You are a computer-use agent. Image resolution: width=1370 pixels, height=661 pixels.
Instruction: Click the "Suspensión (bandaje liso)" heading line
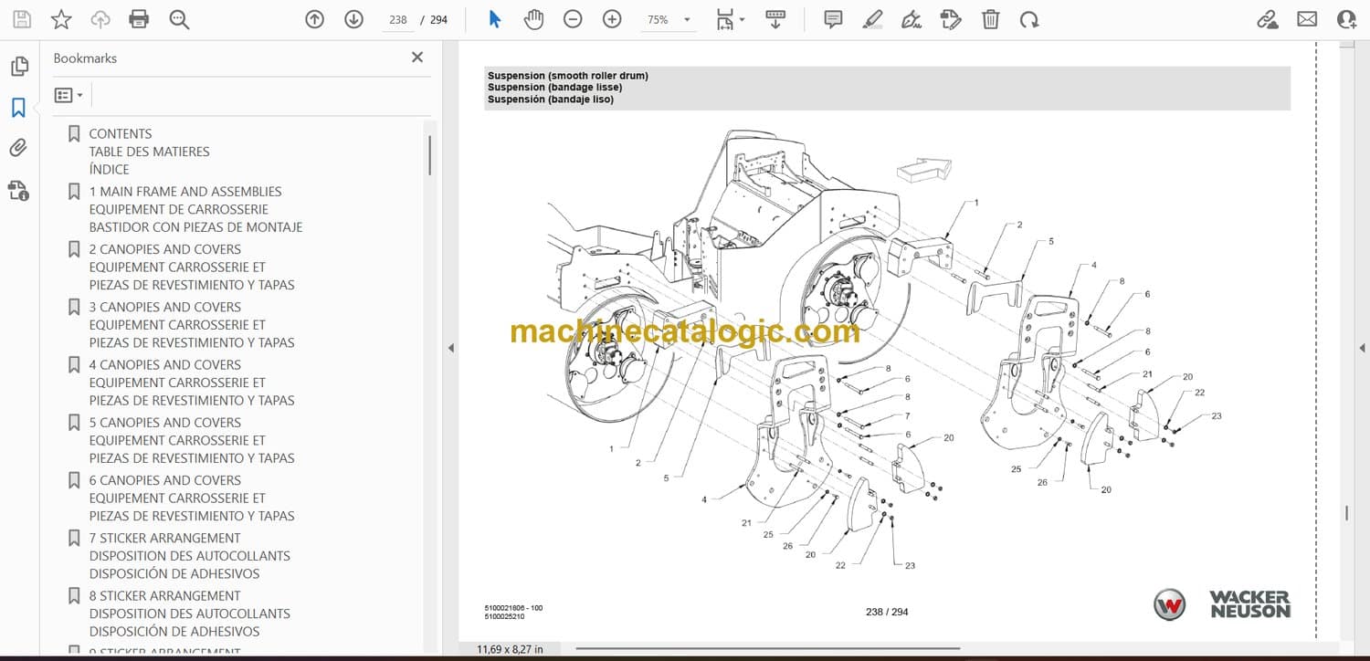coord(550,100)
